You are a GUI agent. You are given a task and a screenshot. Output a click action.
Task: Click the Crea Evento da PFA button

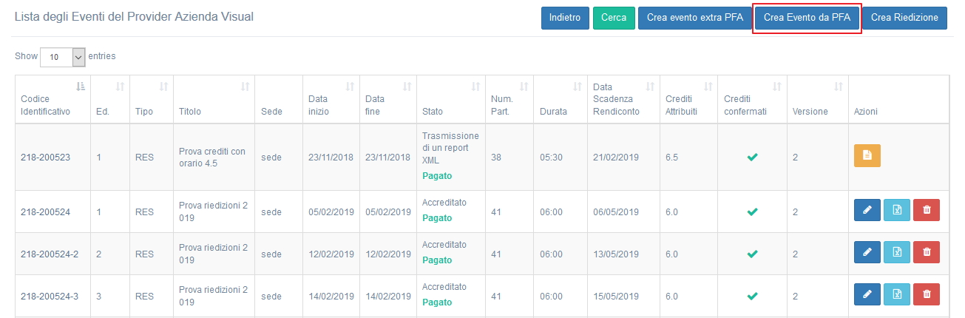pos(807,18)
